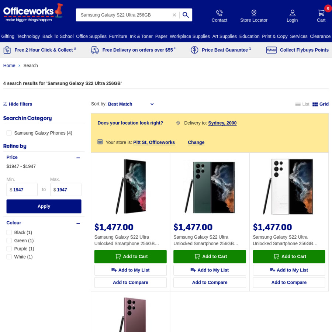Switch to Grid view icon

[315, 104]
